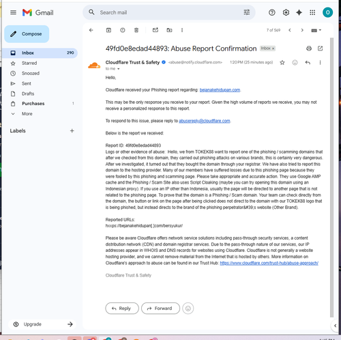Open emoji reaction next to Forward
Viewport: 341px width, 340px height.
tap(188, 309)
